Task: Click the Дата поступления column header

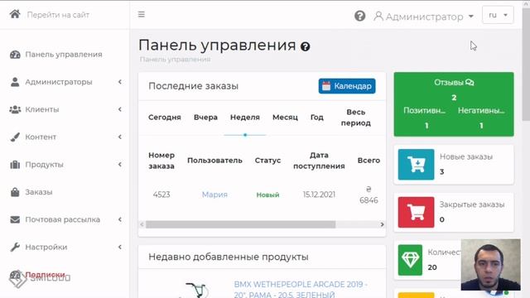Action: pyautogui.click(x=319, y=161)
